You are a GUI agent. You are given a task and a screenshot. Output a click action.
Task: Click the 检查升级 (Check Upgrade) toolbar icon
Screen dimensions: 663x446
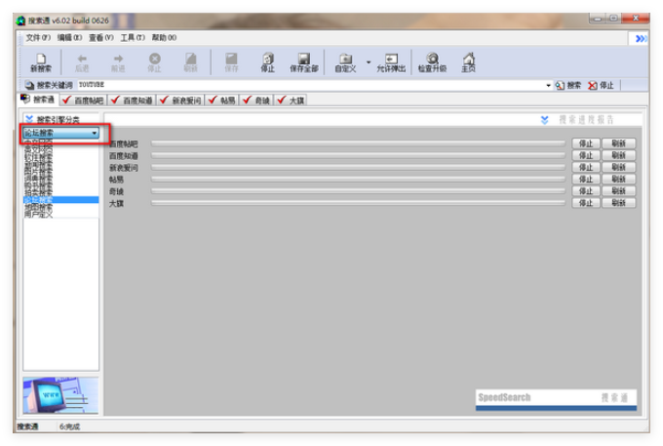(432, 62)
